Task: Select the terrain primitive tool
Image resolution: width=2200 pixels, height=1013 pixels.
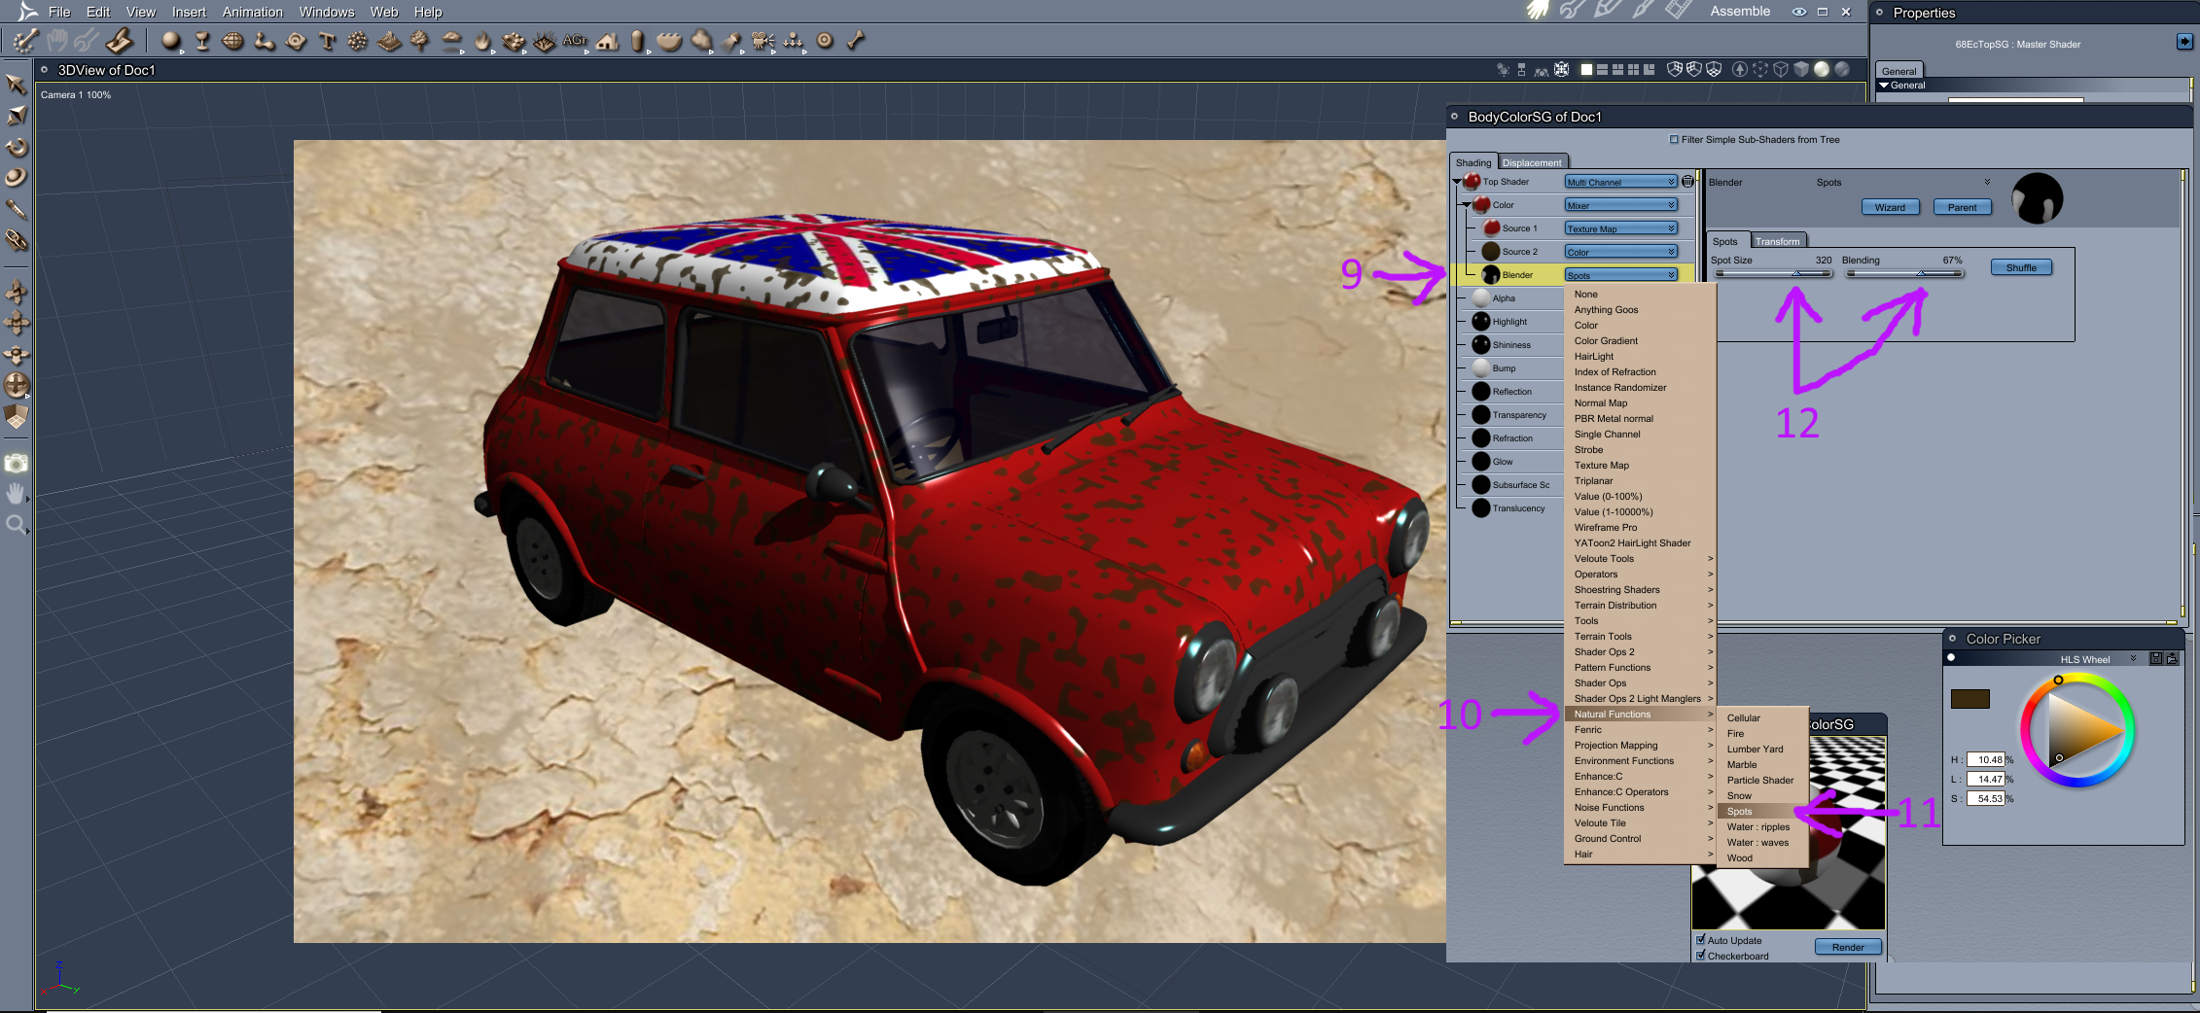Action: coord(389,41)
